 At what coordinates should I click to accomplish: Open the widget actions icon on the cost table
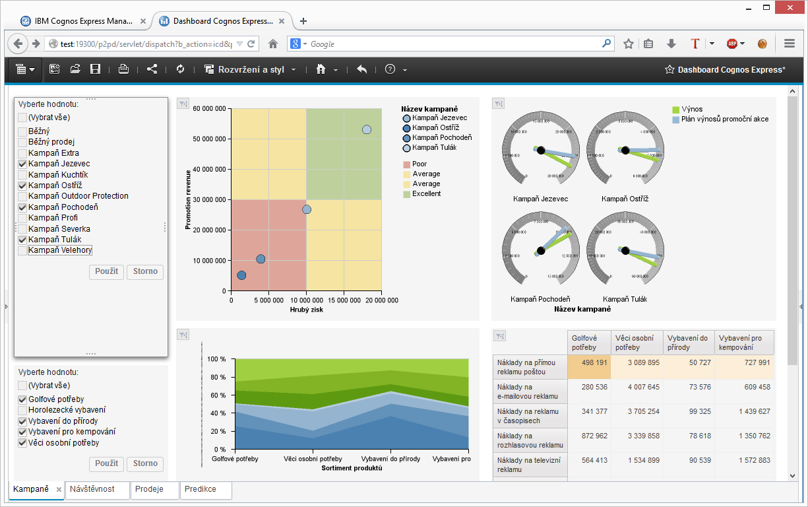click(x=500, y=336)
